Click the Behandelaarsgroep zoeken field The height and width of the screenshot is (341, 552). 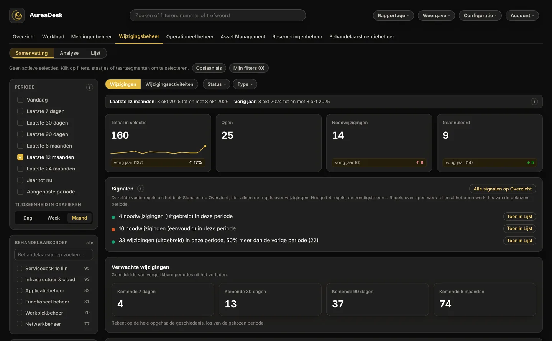(54, 255)
